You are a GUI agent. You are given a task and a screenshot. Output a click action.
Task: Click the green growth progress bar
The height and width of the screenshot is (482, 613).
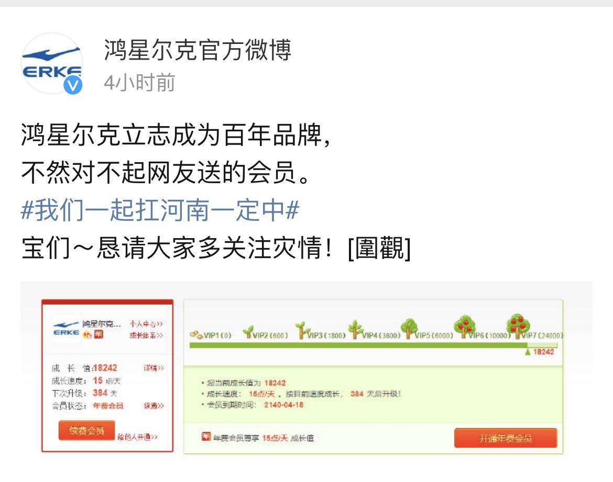point(374,345)
